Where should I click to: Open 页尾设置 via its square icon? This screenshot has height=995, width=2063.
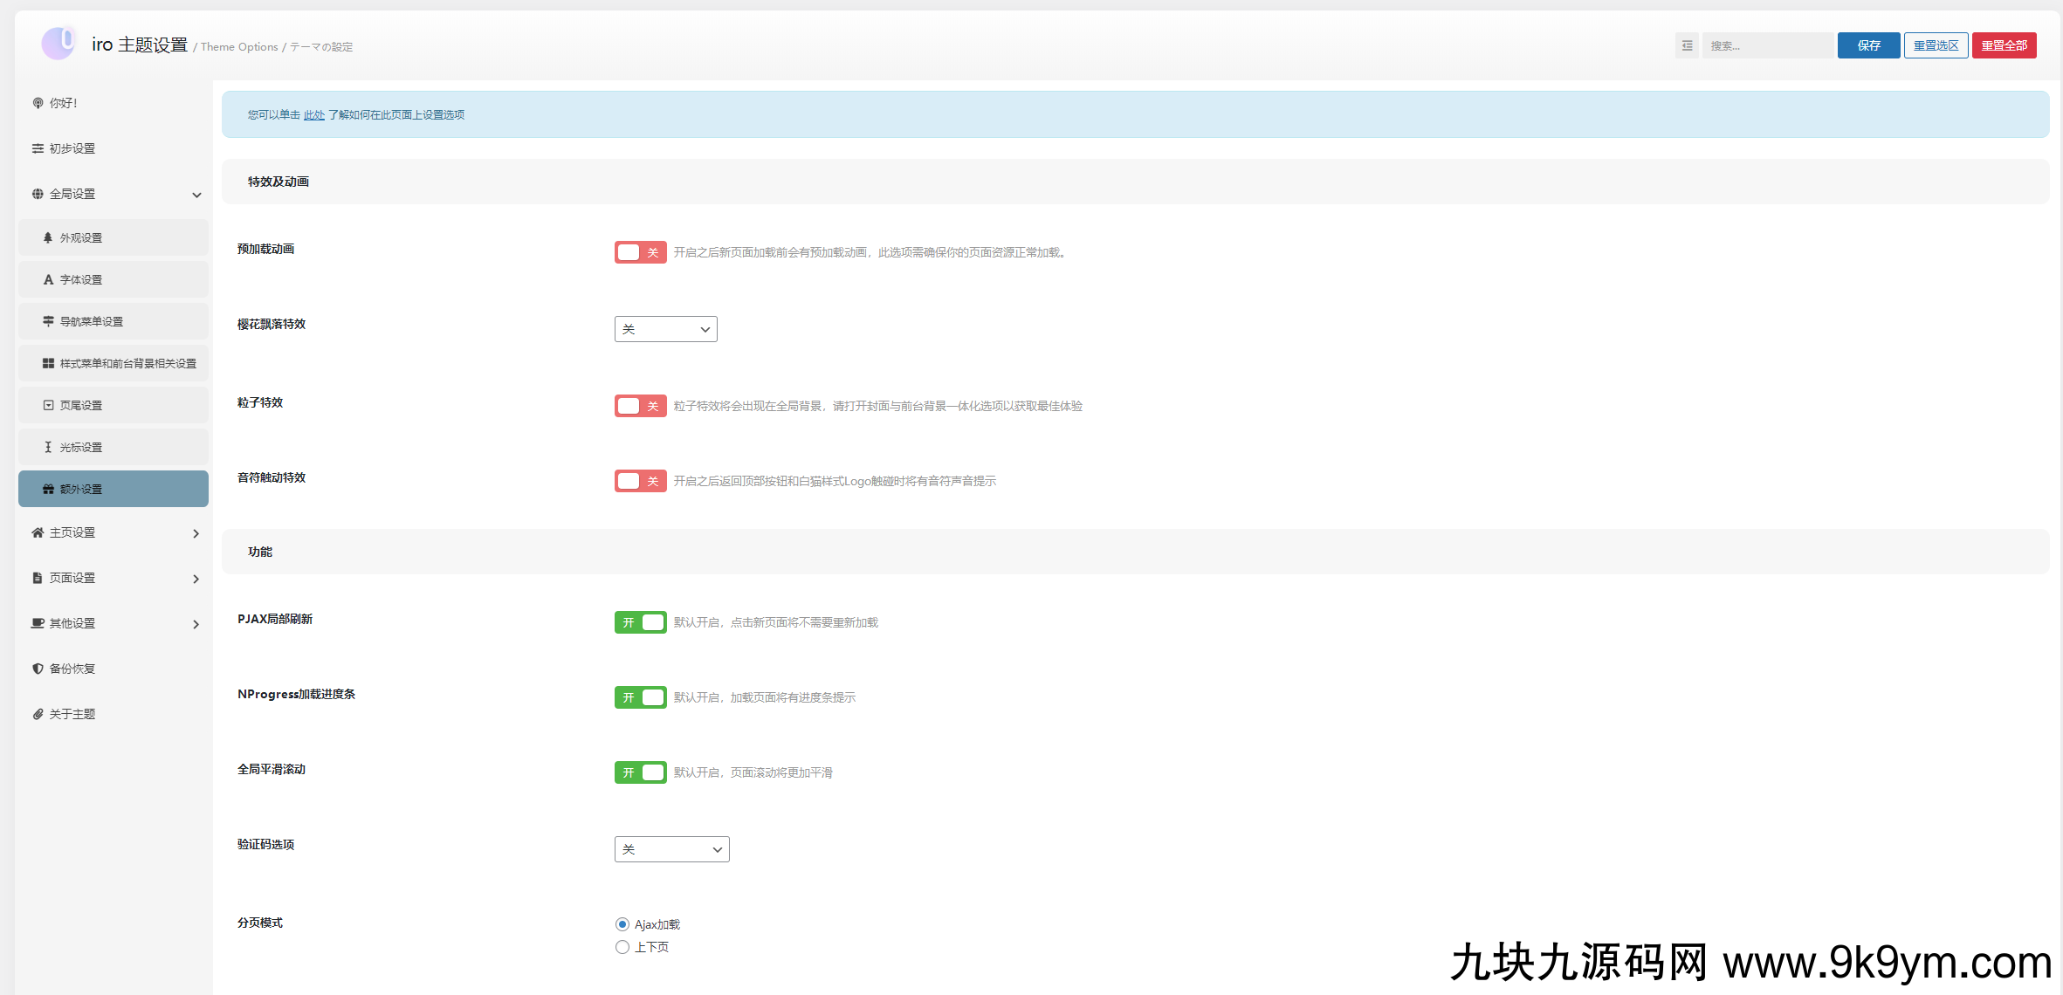point(48,405)
